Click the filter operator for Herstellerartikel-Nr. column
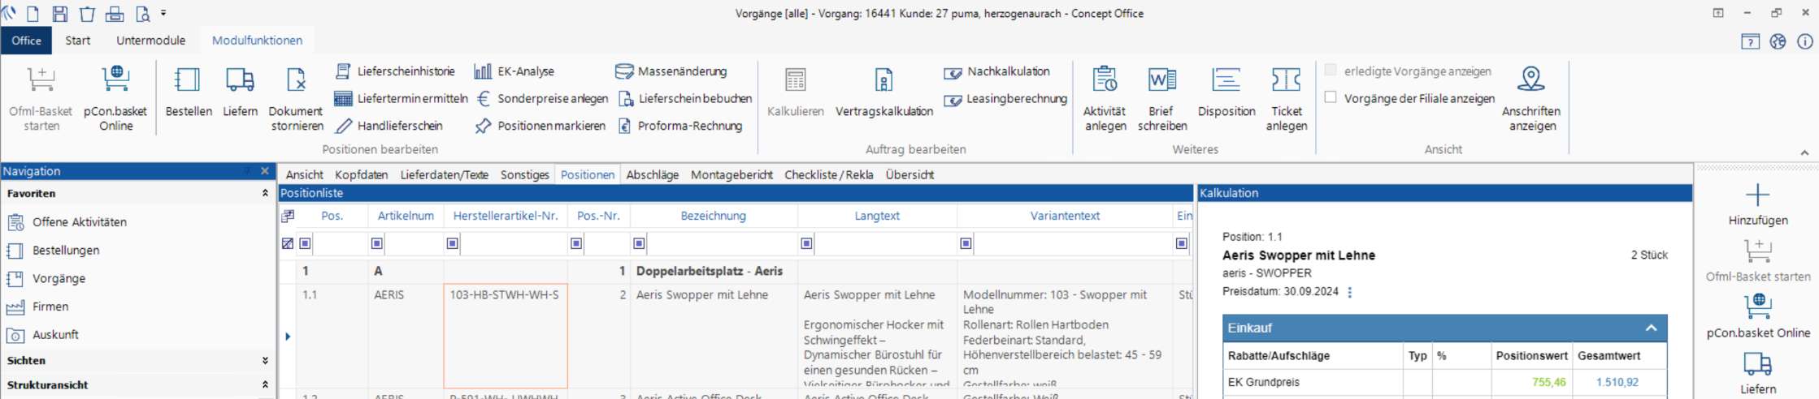This screenshot has width=1819, height=399. point(453,243)
